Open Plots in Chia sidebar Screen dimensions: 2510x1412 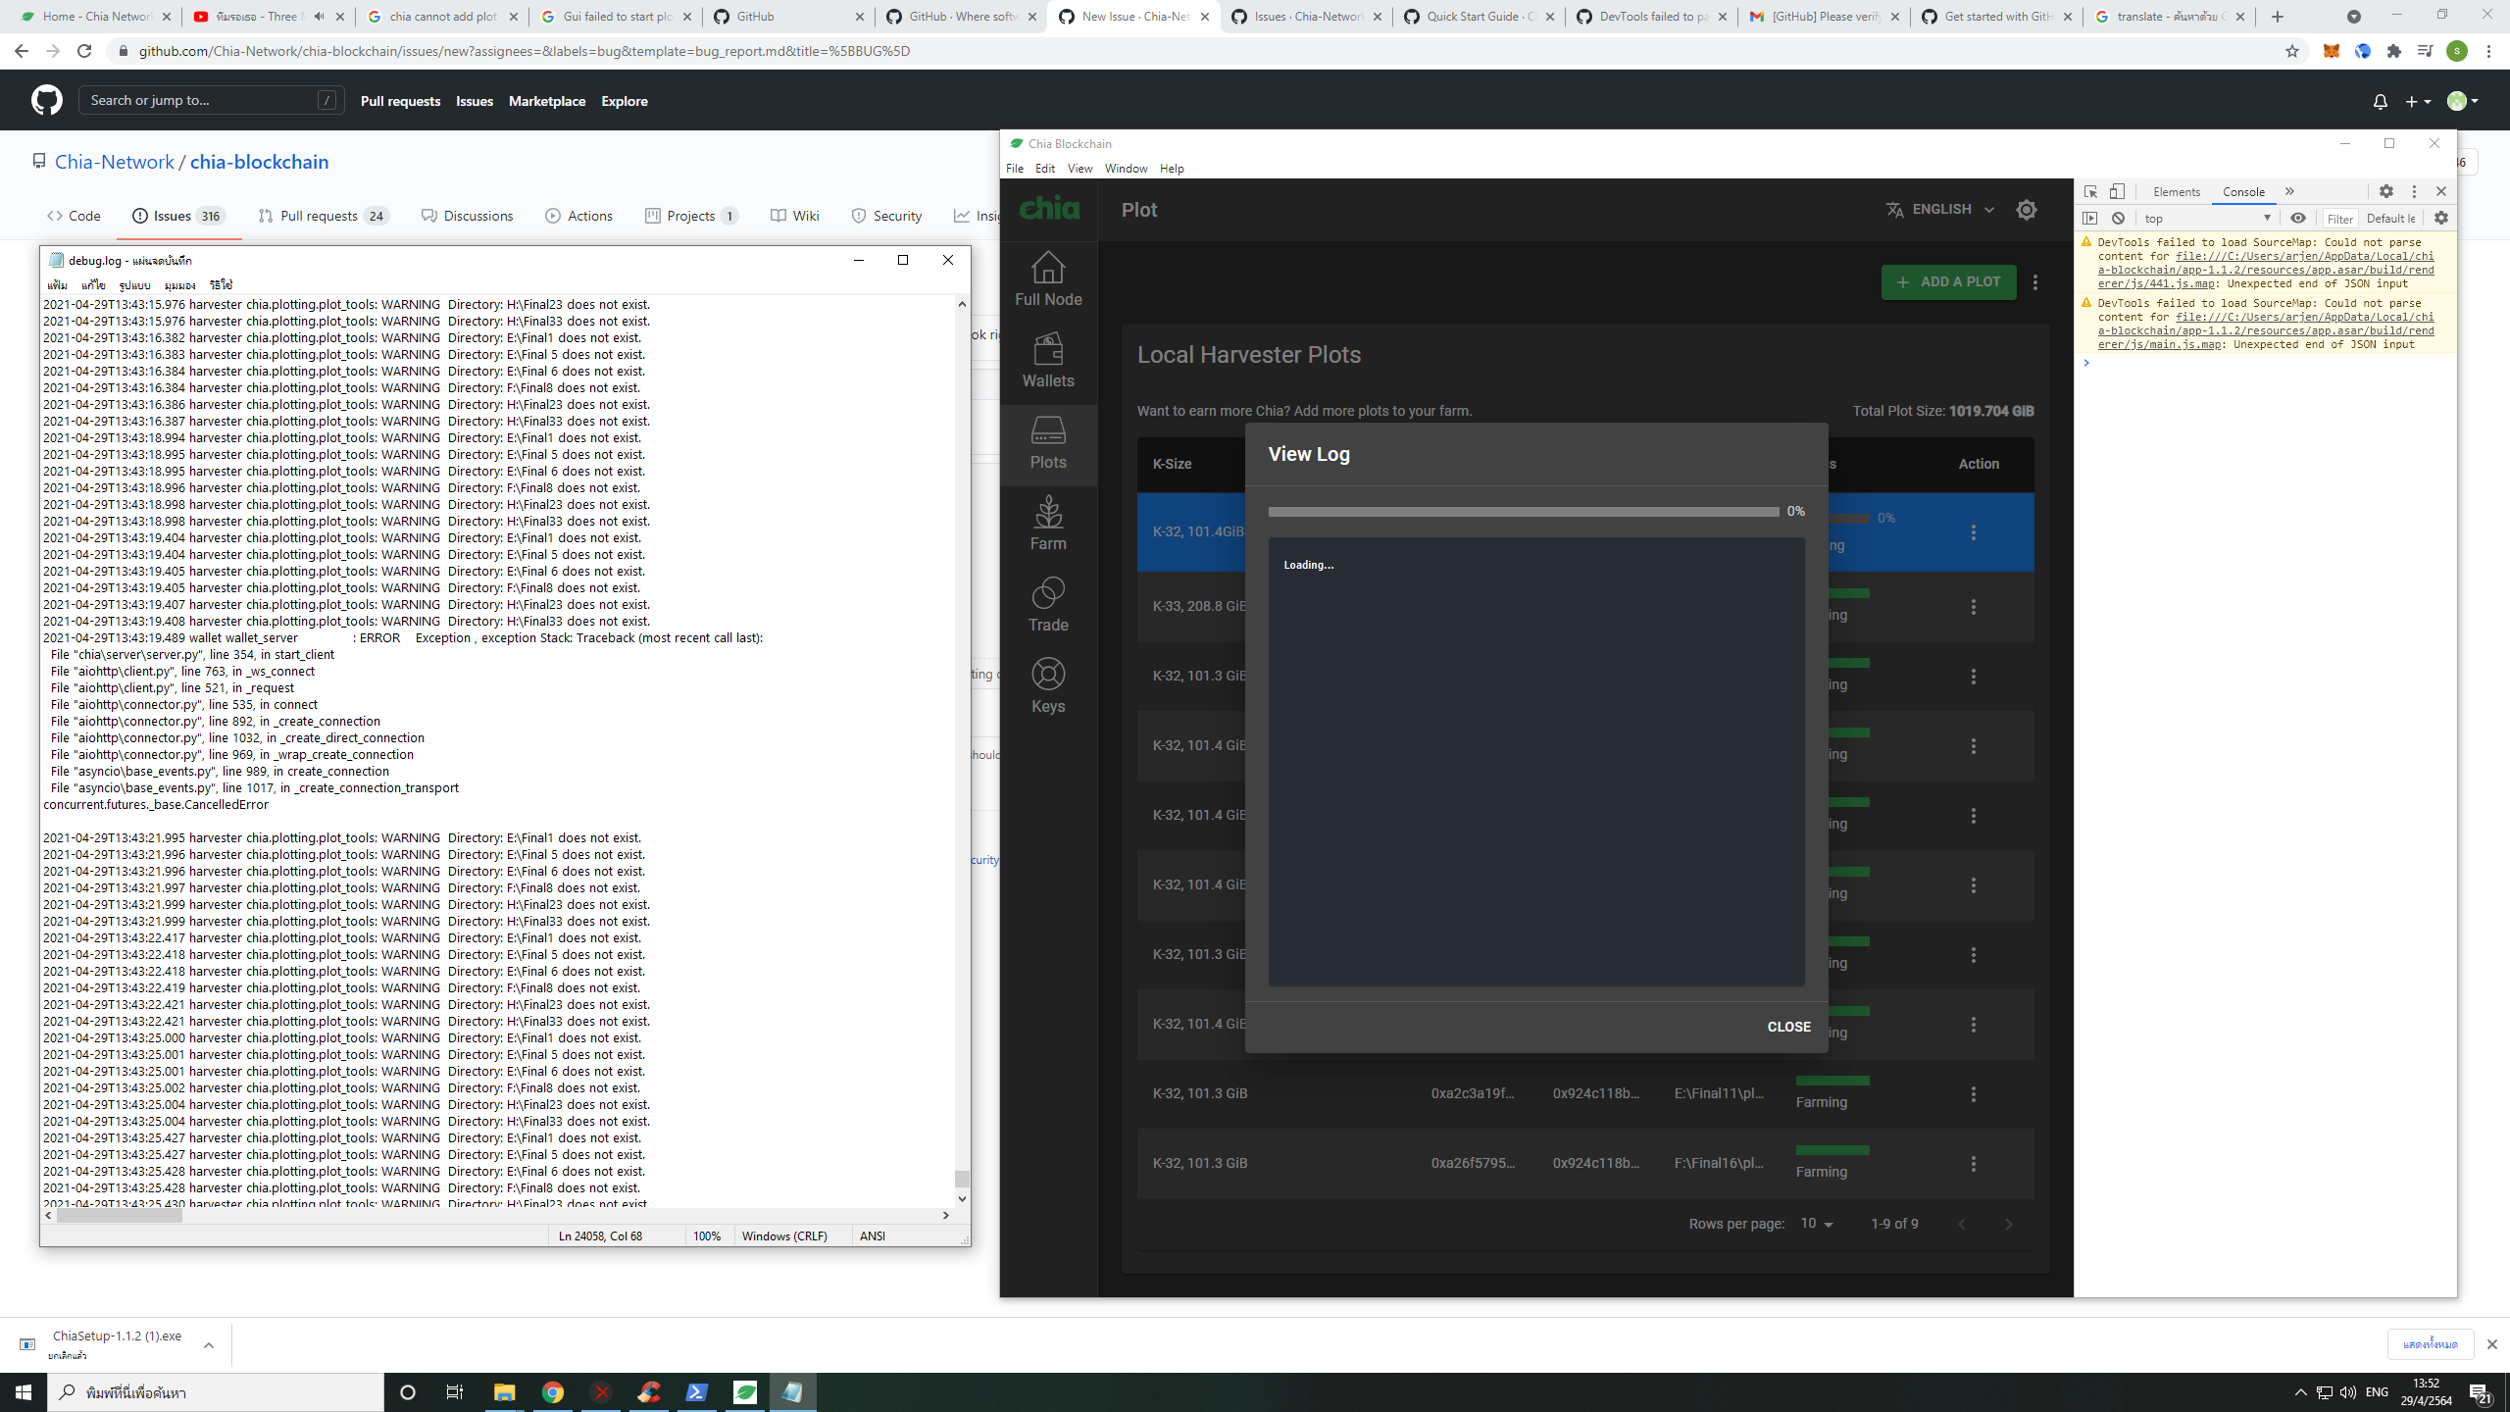click(x=1048, y=443)
